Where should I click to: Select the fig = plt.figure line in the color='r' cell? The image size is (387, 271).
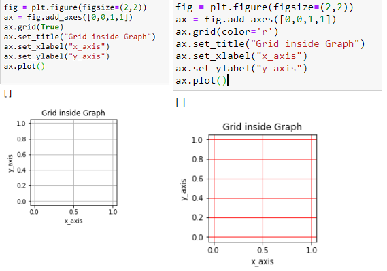265,7
